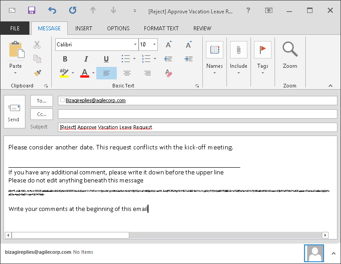
Task: Click the horizontal scrollbar thumb in the body
Action: click(70, 235)
